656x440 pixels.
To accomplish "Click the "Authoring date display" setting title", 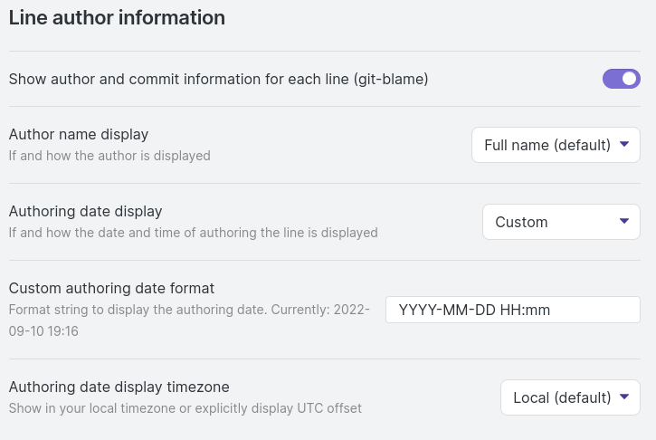I will [x=85, y=211].
